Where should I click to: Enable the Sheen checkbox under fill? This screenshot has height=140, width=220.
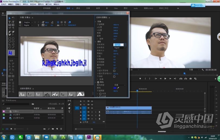[x=100, y=94]
